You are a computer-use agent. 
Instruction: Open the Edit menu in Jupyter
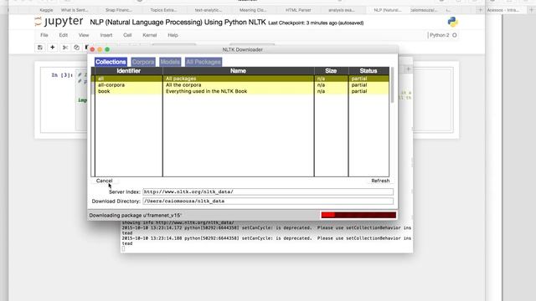(64, 35)
